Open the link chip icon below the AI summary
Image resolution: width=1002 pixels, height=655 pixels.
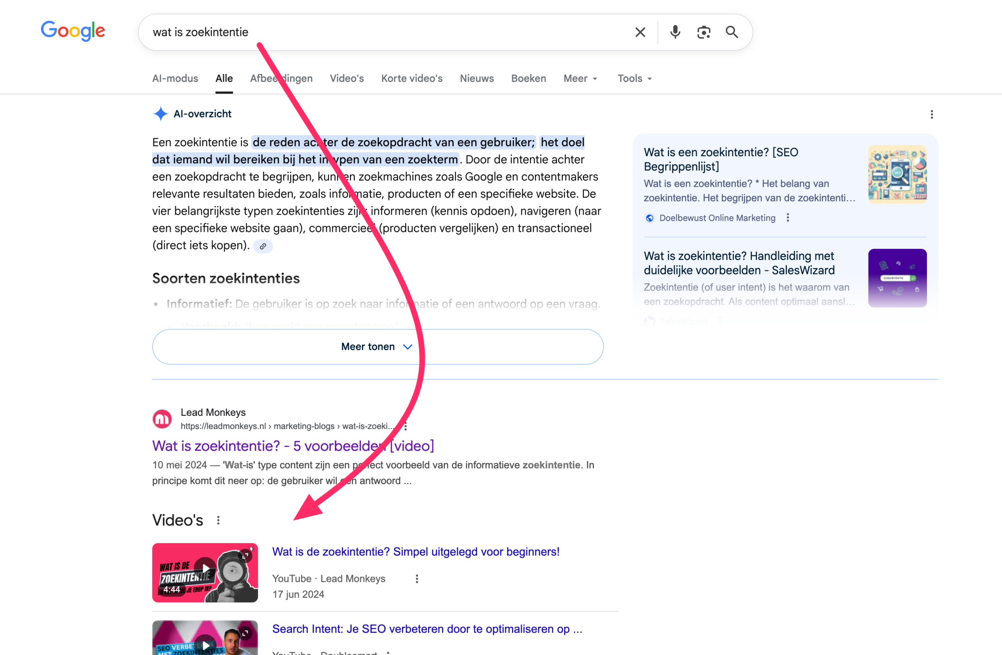tap(263, 246)
